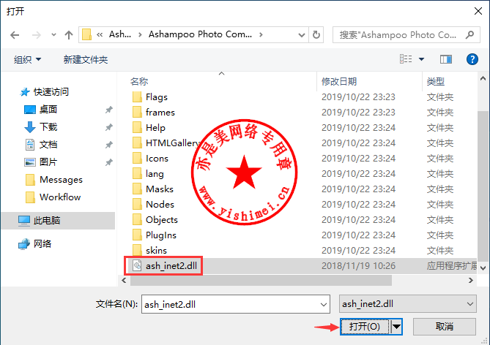Click the pin icon next to 图片
Screen dimensions: 490x345
click(108, 162)
